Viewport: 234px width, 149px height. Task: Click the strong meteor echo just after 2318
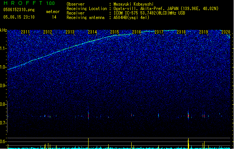point(188,115)
